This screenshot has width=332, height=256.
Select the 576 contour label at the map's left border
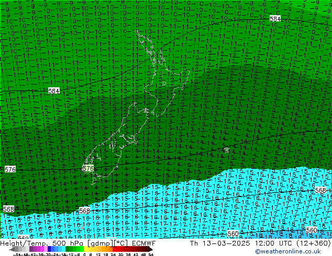10,169
